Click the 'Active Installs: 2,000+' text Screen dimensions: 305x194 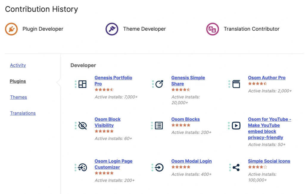pyautogui.click(x=270, y=91)
